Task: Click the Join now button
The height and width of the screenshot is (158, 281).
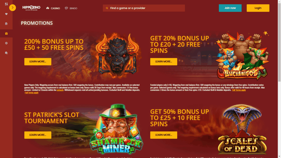Action: click(x=230, y=8)
